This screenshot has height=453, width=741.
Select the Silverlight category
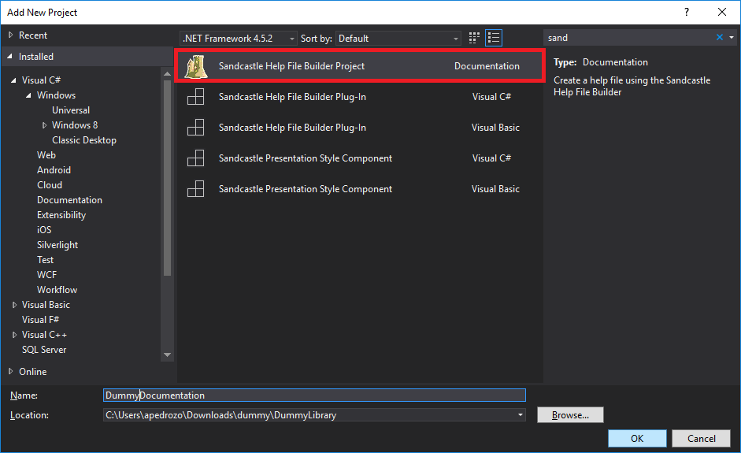(57, 245)
